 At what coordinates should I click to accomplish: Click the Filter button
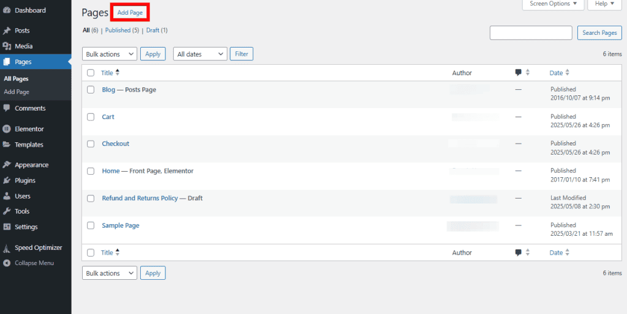pos(241,54)
